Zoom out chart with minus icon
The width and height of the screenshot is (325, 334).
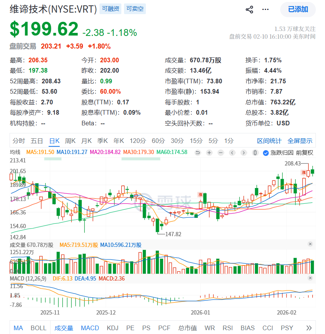tap(221, 152)
